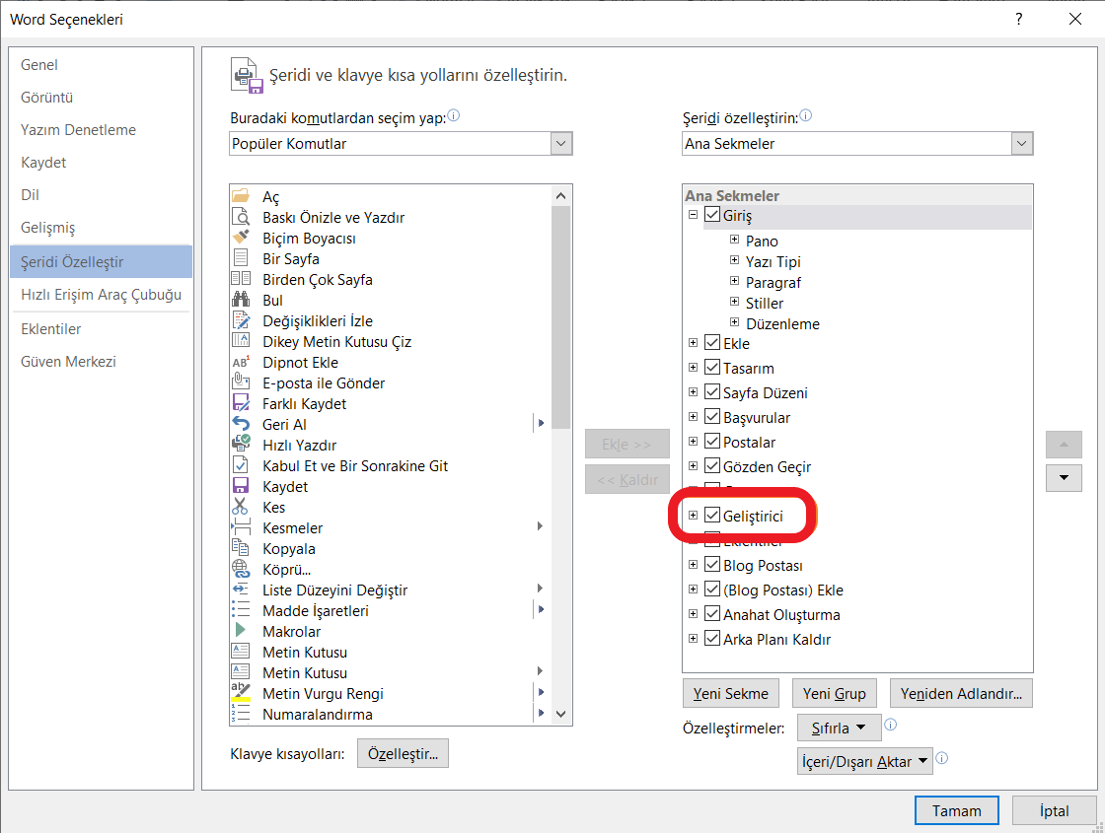Open the Ana Sekmeler dropdown
1105x833 pixels.
point(1022,144)
